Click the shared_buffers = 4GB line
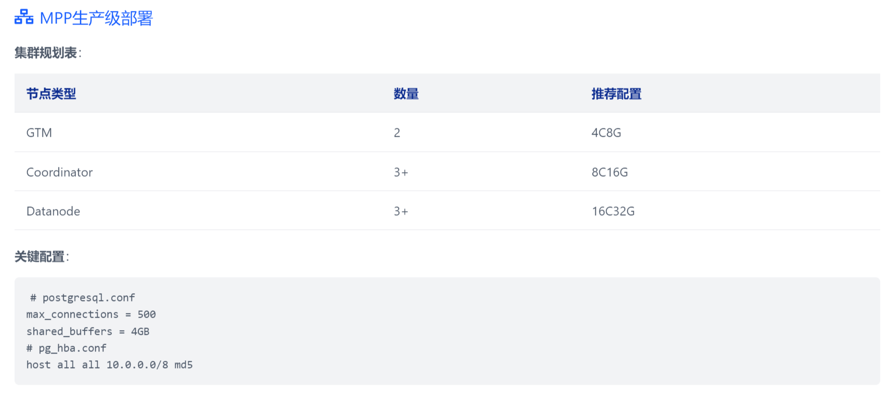887x393 pixels. pyautogui.click(x=88, y=332)
